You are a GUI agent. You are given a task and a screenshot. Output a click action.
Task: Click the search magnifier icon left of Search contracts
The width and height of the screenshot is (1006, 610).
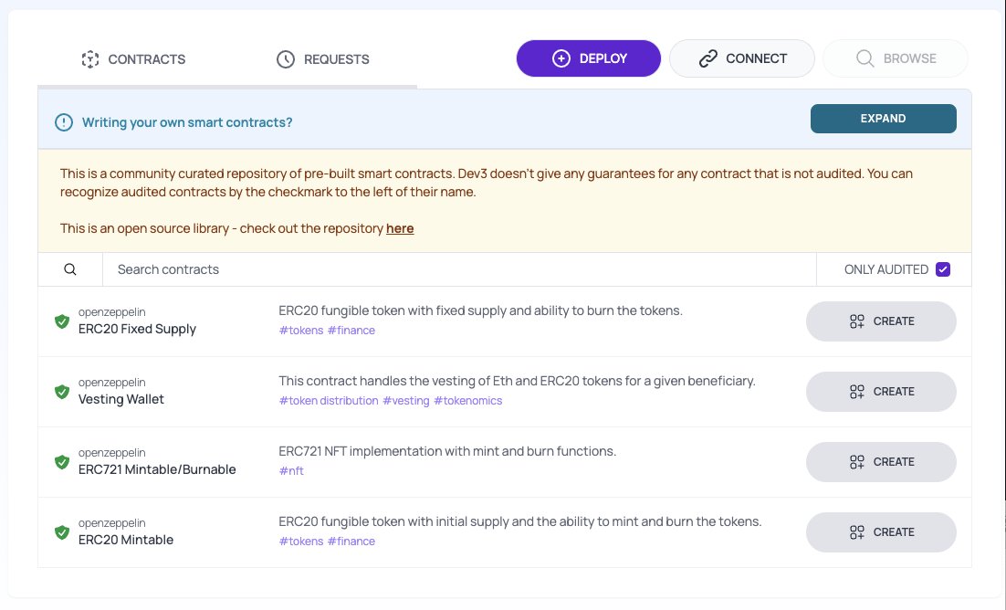(70, 269)
